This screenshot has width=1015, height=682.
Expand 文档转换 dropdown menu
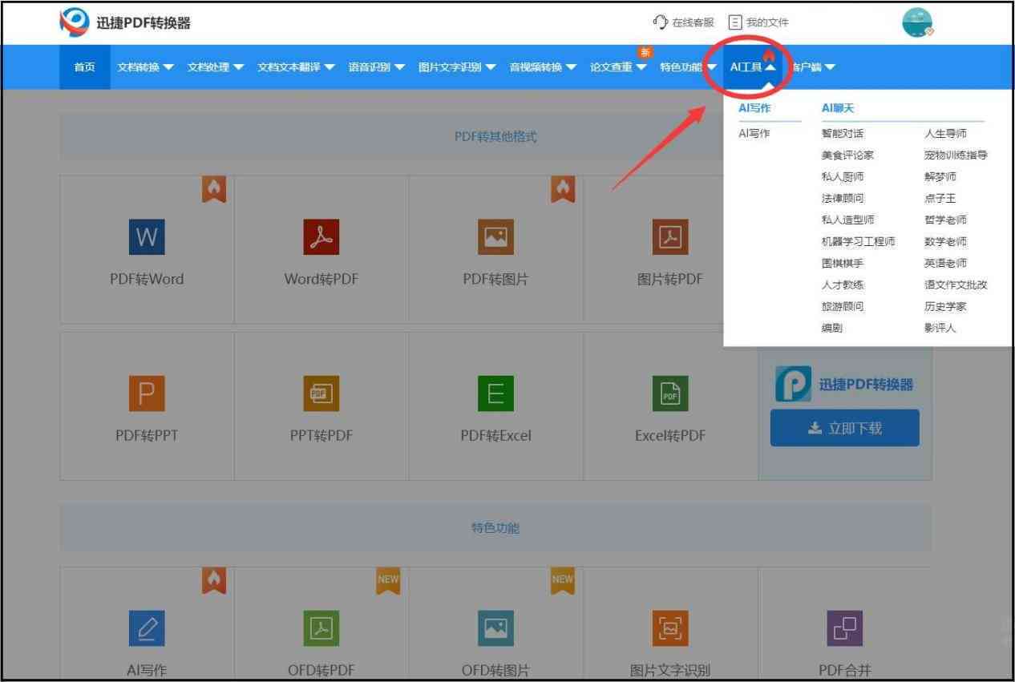[x=146, y=67]
